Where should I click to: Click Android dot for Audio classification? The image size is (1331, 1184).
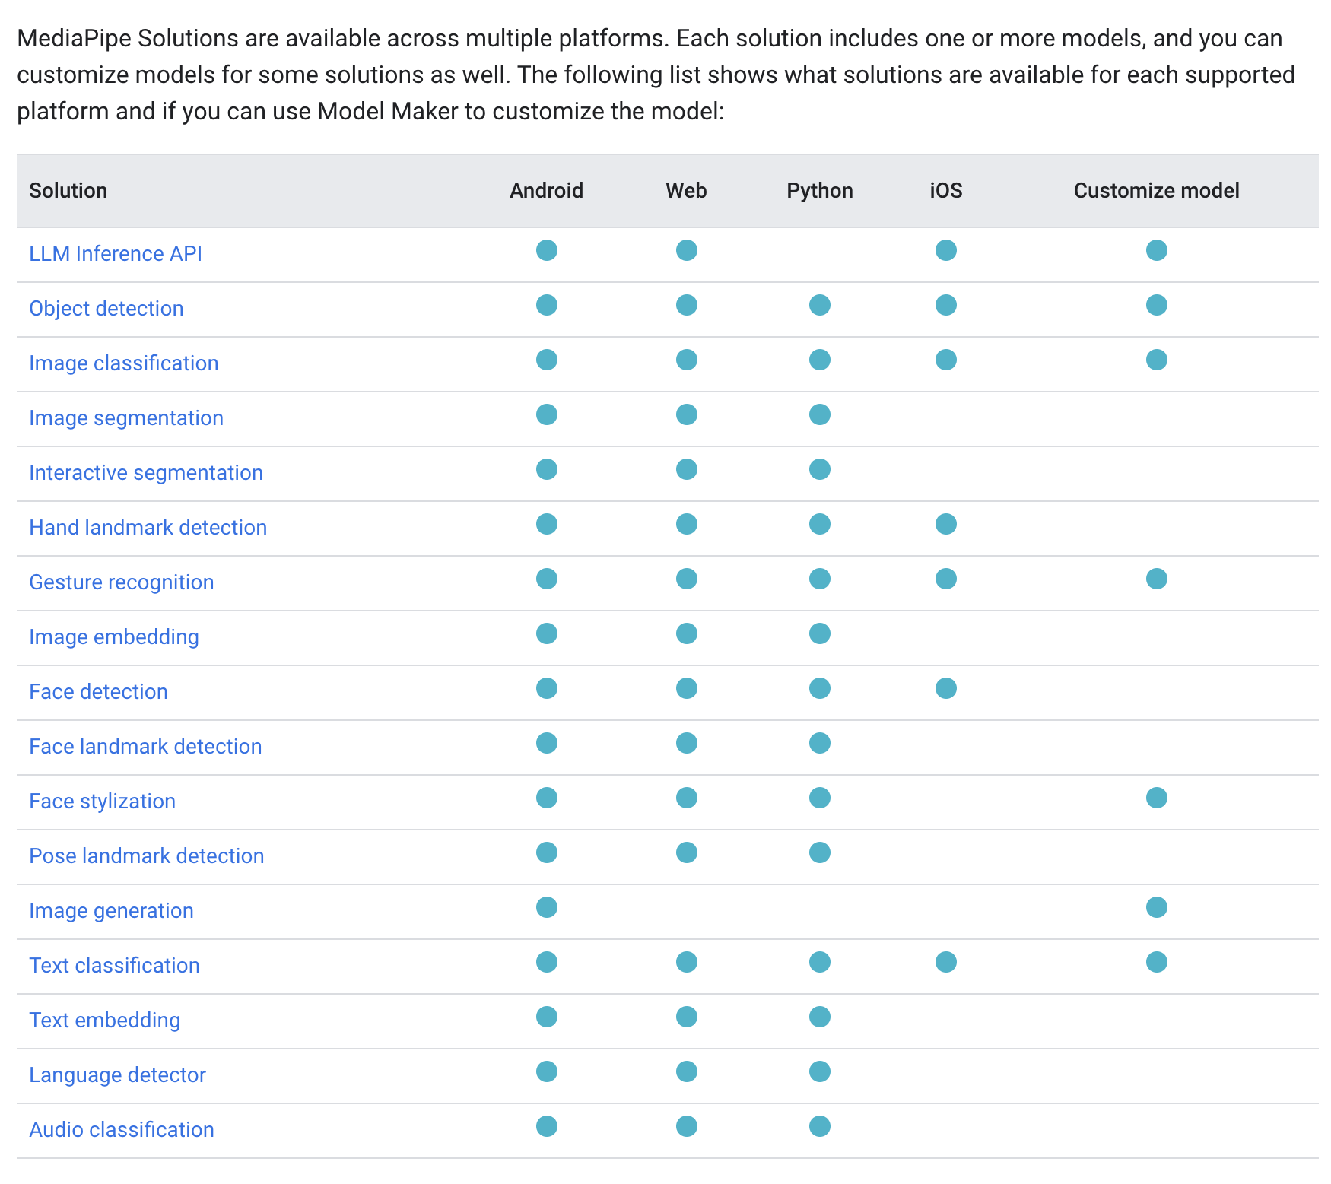547,1126
